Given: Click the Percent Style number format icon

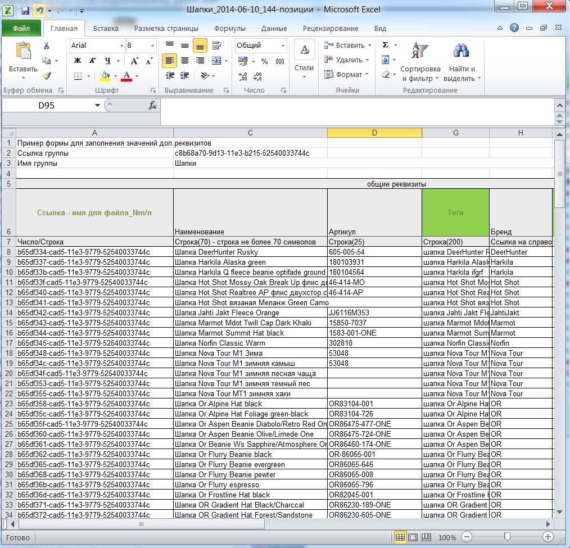Looking at the screenshot, I should (x=264, y=61).
